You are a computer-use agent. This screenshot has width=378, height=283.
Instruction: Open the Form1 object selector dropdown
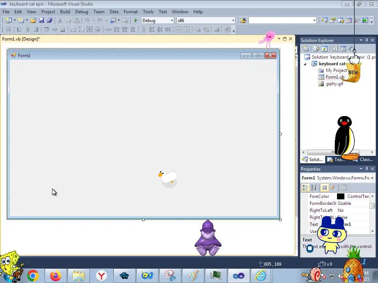(372, 178)
